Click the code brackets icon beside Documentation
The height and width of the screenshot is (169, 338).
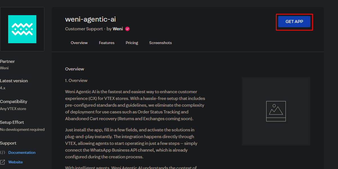(x=3, y=153)
